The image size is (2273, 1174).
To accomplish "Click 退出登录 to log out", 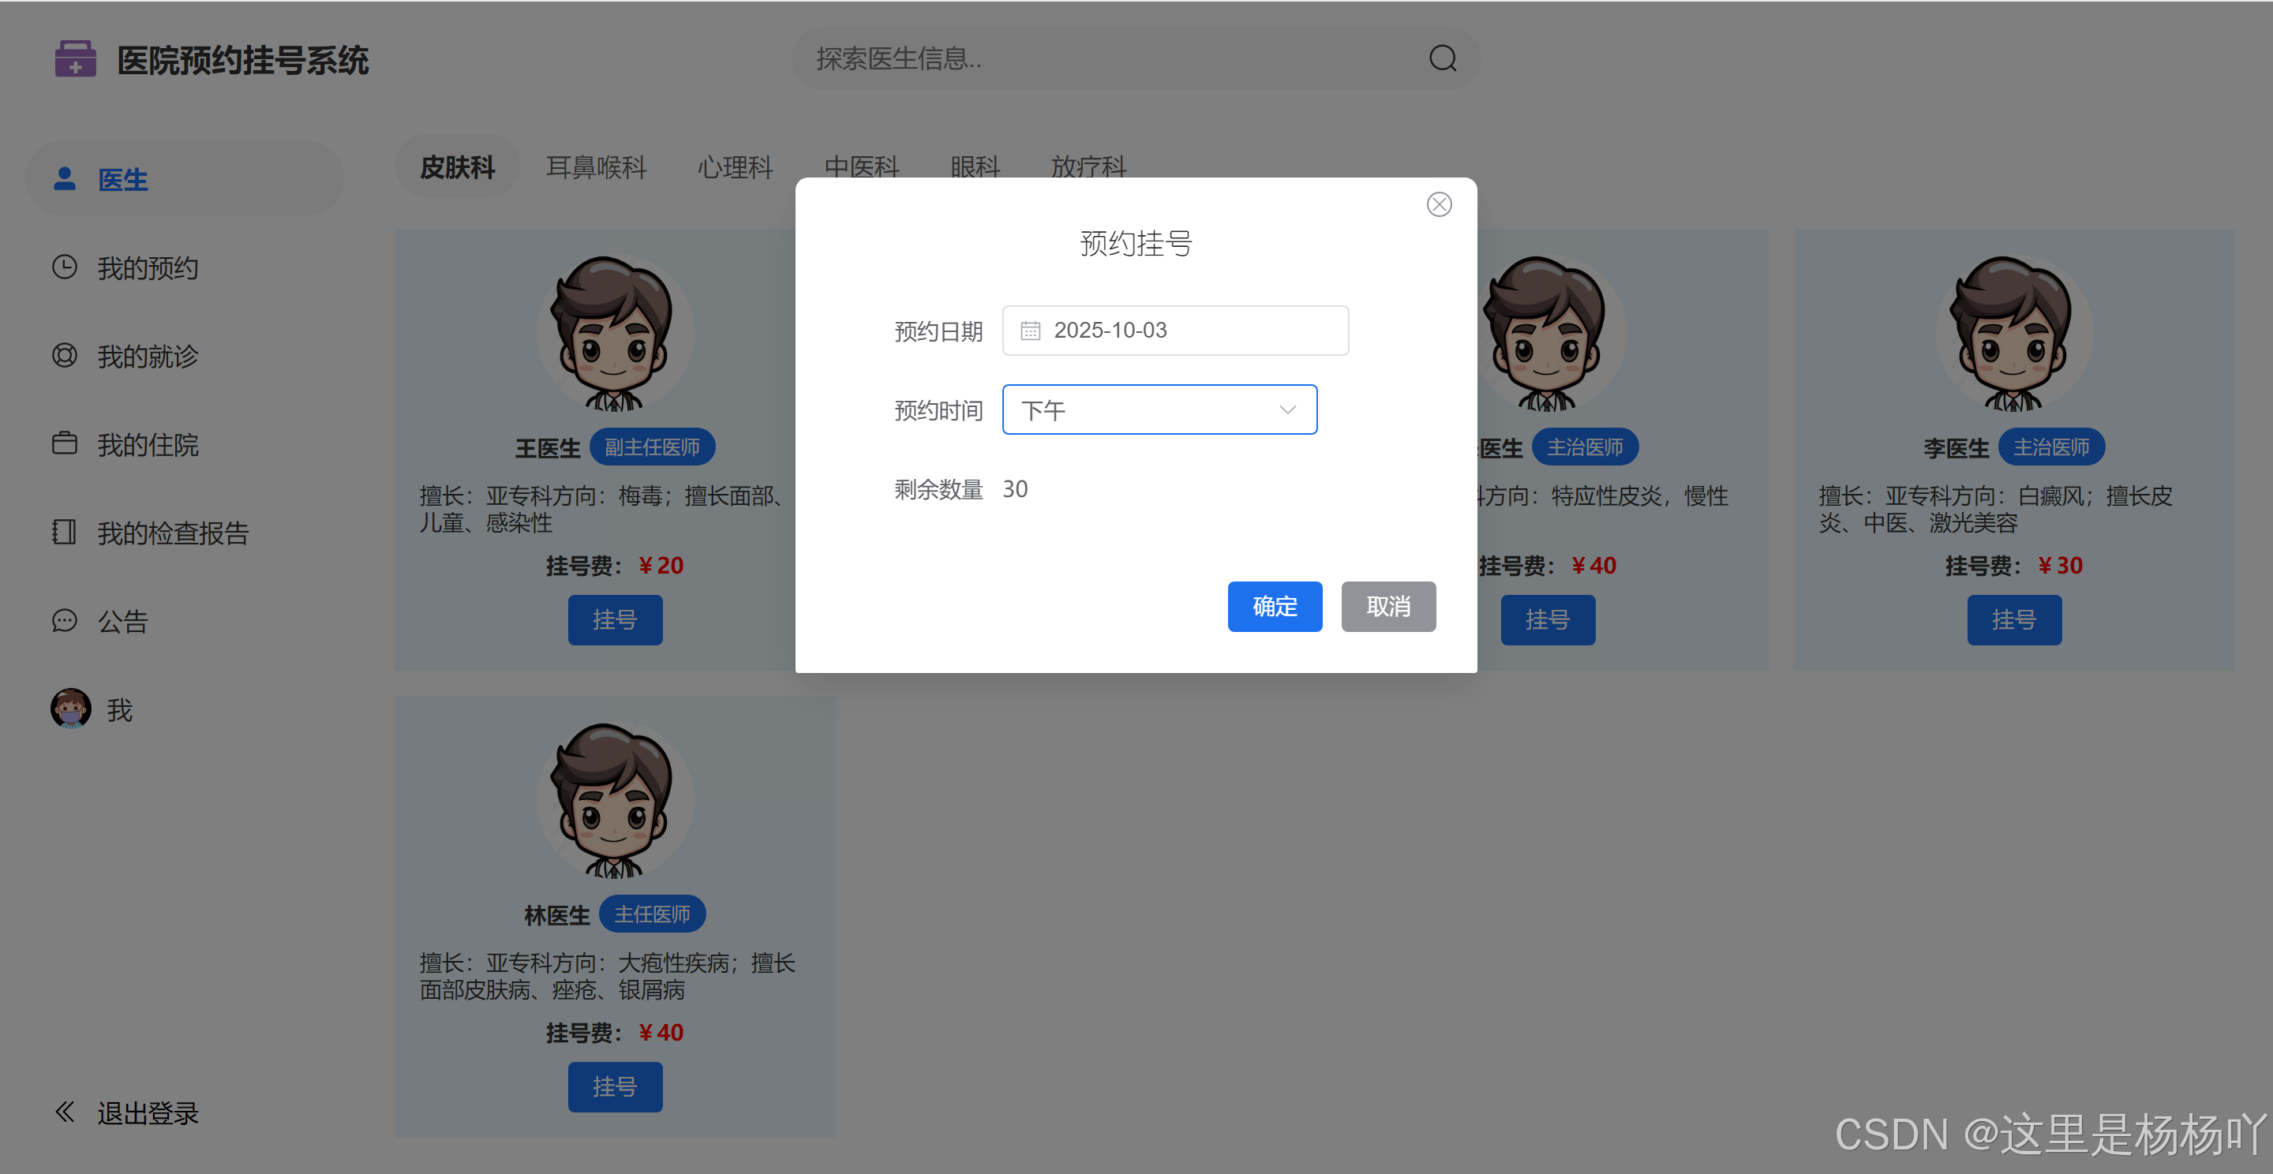I will (147, 1113).
